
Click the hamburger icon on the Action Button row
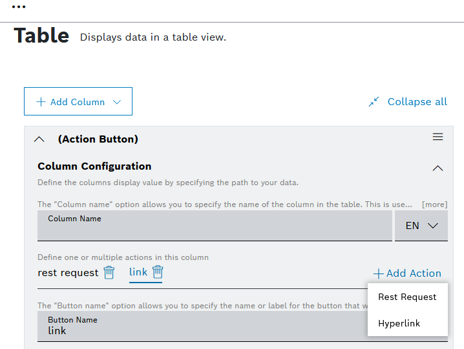click(x=438, y=137)
